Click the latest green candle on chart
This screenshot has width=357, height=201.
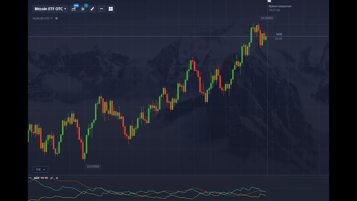(266, 38)
